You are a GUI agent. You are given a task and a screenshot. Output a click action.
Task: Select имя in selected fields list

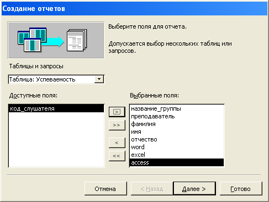point(177,132)
